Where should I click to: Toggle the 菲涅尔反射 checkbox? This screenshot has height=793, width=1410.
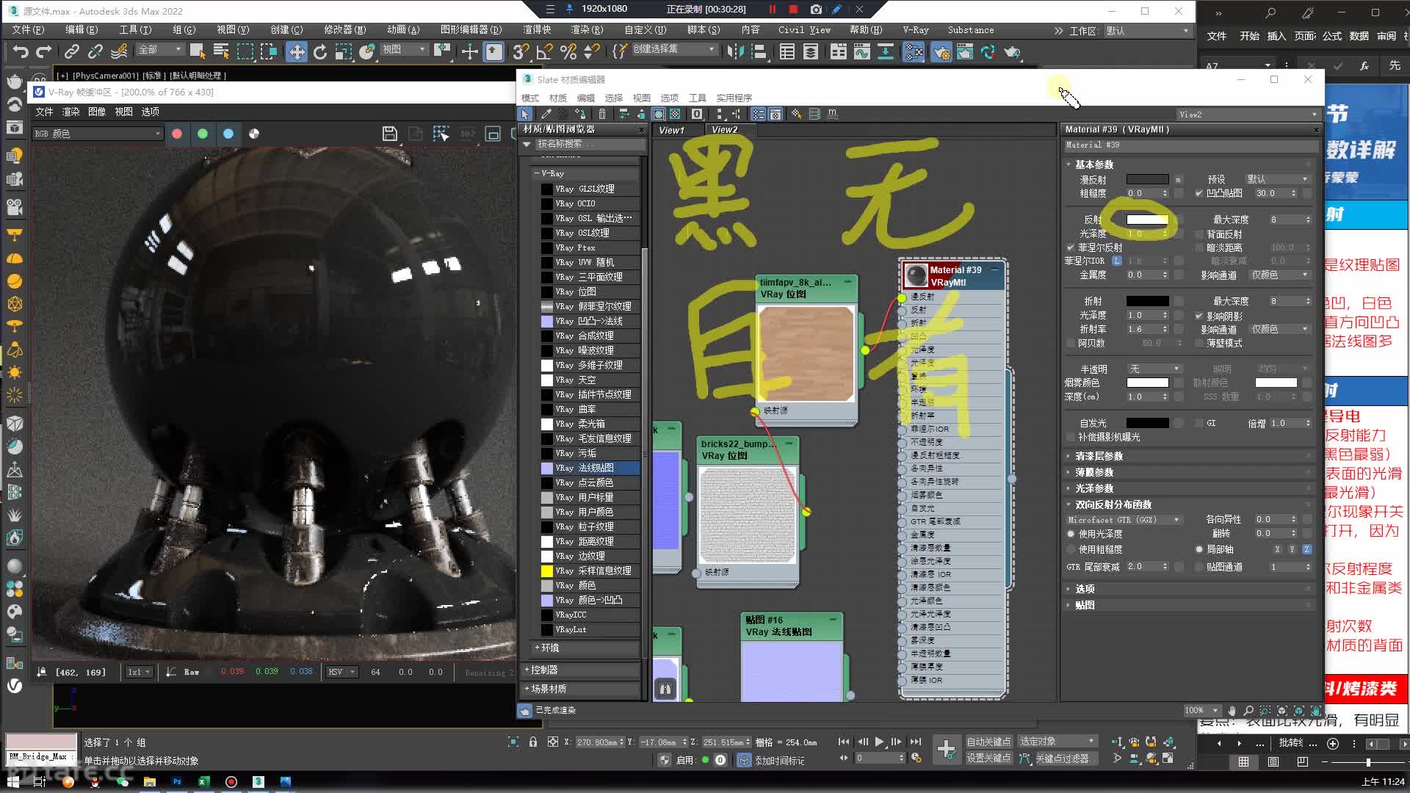coord(1071,247)
